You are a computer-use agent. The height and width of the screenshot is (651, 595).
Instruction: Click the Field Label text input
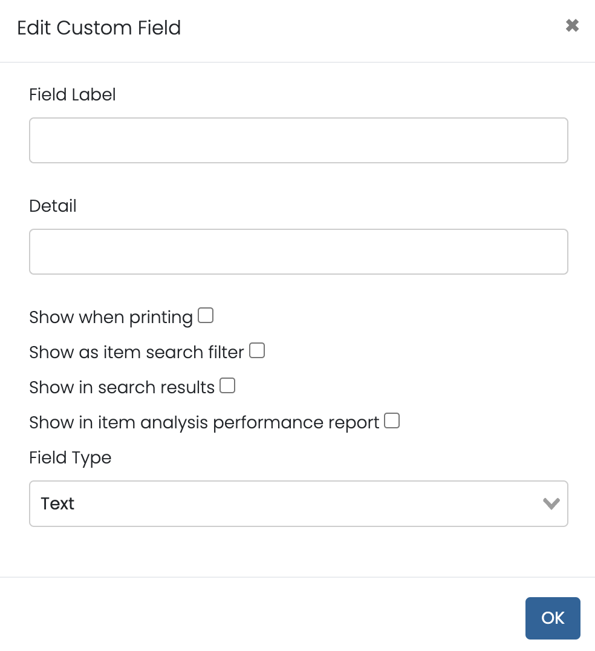[x=298, y=140]
